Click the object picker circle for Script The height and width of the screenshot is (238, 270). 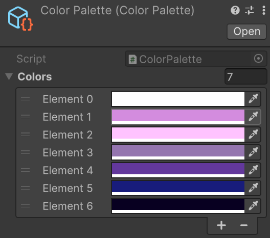point(258,59)
